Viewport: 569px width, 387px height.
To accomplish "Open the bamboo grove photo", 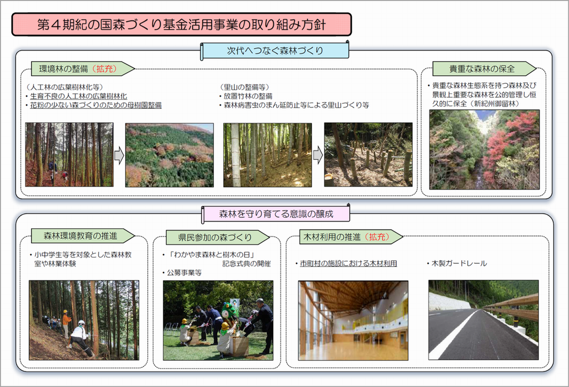I will coord(267,155).
